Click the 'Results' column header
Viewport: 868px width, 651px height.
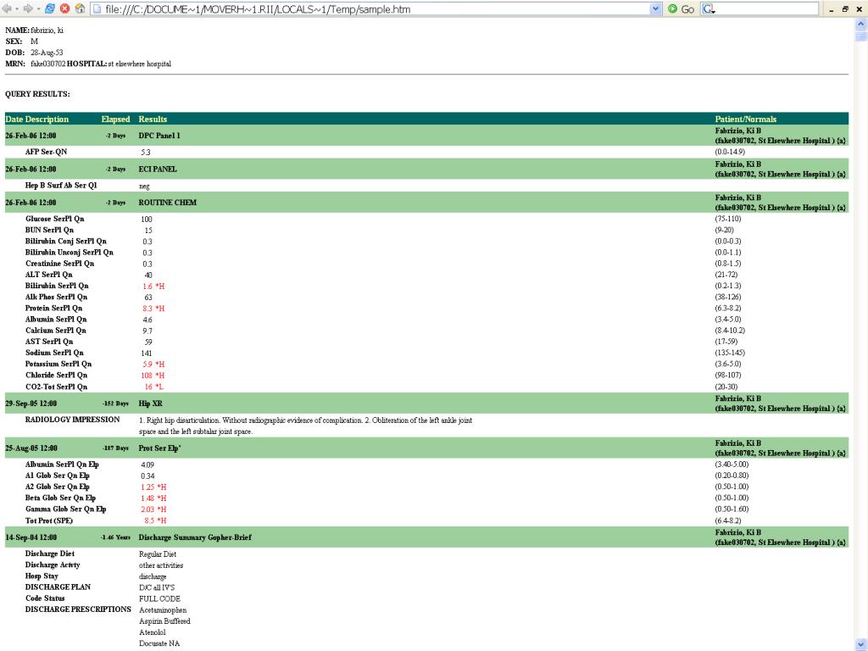(x=153, y=119)
